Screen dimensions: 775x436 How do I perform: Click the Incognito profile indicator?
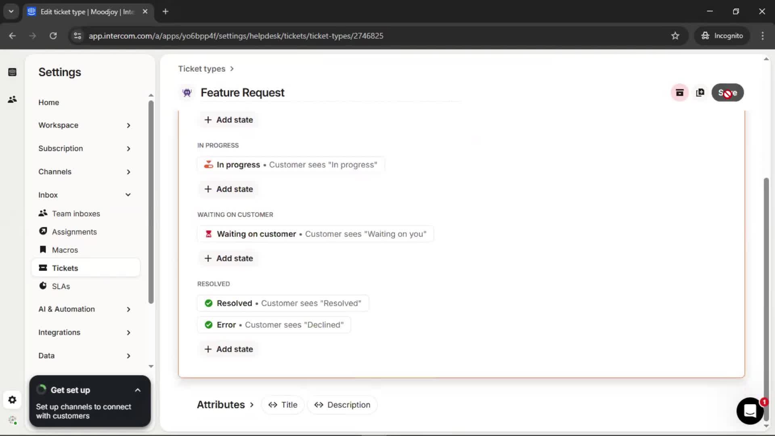click(722, 36)
